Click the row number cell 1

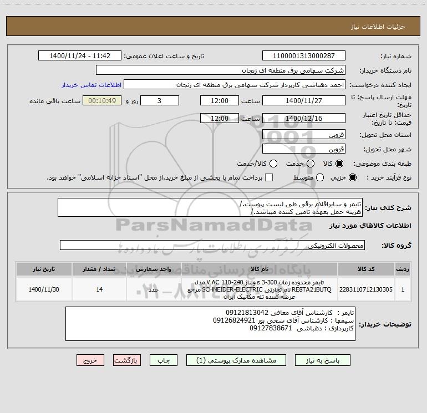click(403, 289)
